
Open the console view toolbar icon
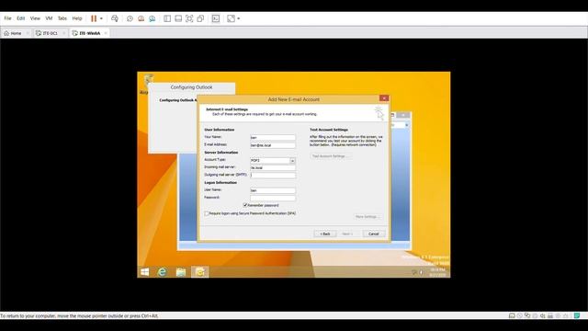(x=216, y=18)
